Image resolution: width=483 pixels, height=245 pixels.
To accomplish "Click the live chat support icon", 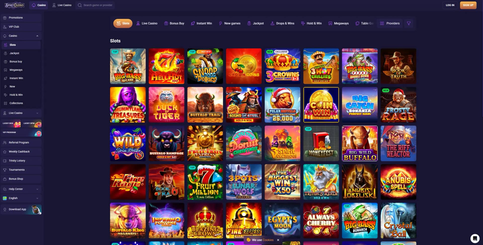I will pos(475,238).
